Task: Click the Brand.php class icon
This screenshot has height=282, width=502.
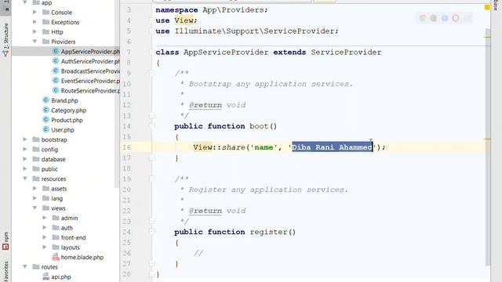Action: 45,100
